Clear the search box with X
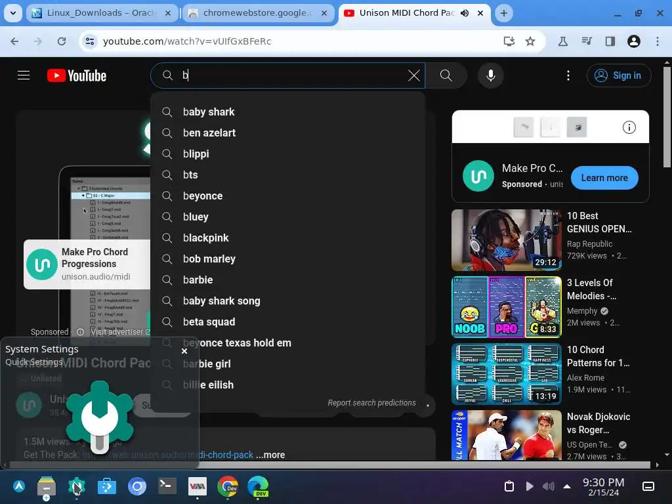672x504 pixels. coord(413,75)
